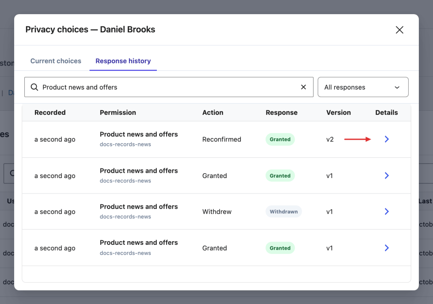
Task: Click Product news and offers in Reconfirmed row
Action: click(139, 134)
